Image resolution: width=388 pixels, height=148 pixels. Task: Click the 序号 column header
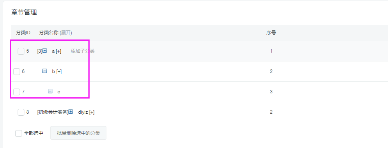coord(271,33)
